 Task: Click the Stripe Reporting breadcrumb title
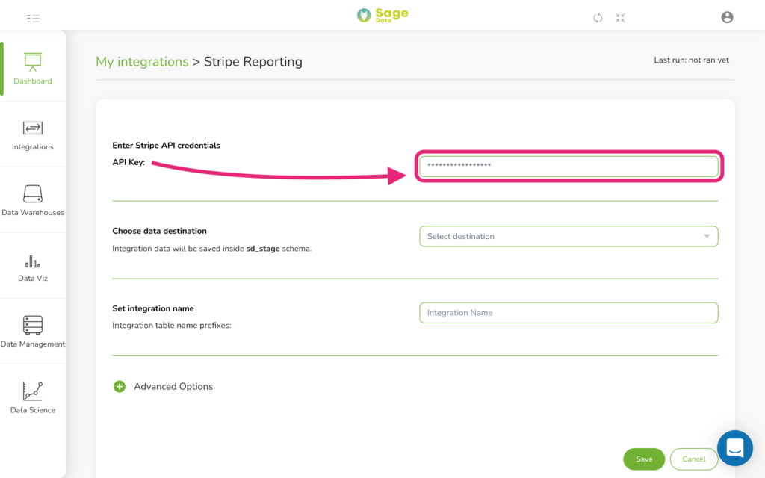tap(253, 62)
